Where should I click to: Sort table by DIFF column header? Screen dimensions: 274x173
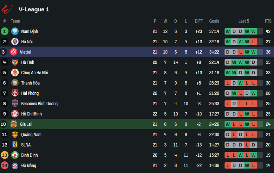coord(199,21)
